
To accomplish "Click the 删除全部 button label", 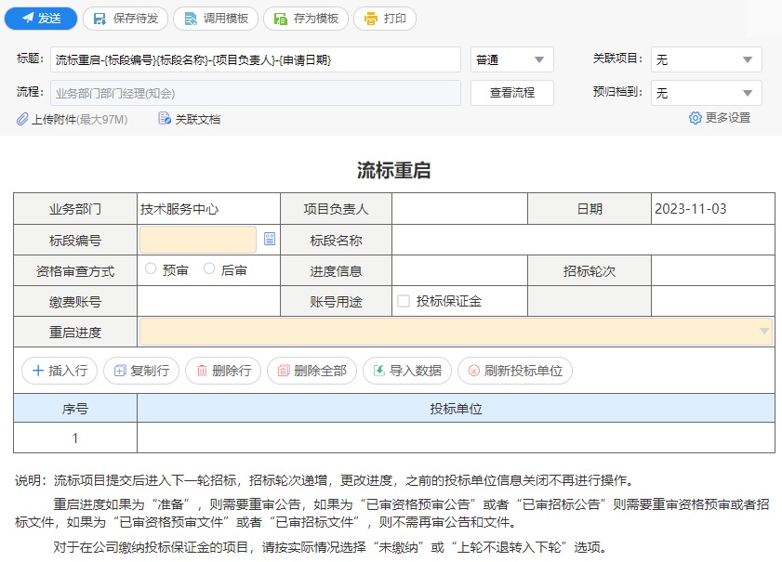I will coord(320,371).
